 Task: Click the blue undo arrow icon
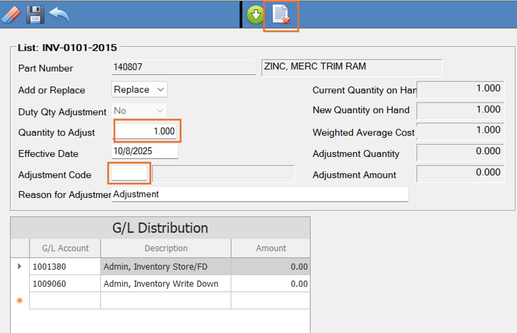click(x=59, y=15)
